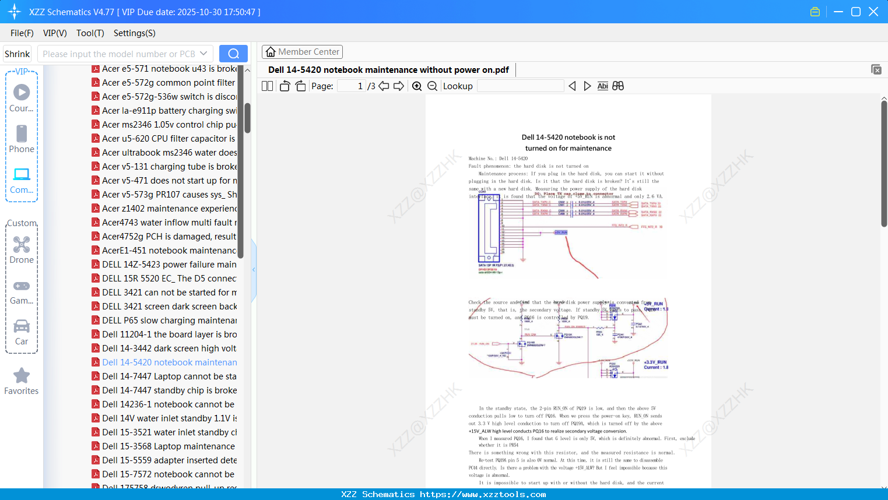Screen dimensions: 888x500
Task: Find next lookup match
Action: (587, 86)
